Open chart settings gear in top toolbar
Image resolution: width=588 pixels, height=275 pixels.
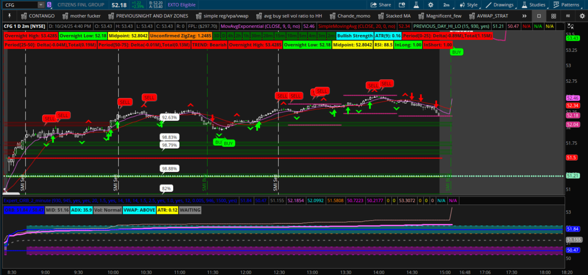click(430, 5)
